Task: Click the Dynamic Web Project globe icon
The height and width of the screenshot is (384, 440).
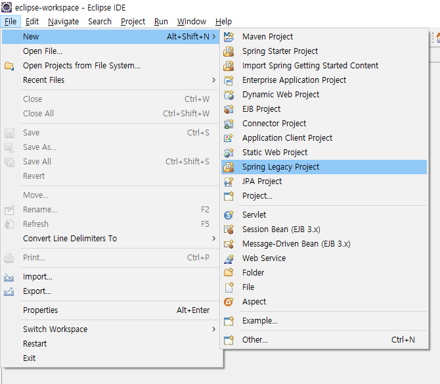Action: coord(229,95)
